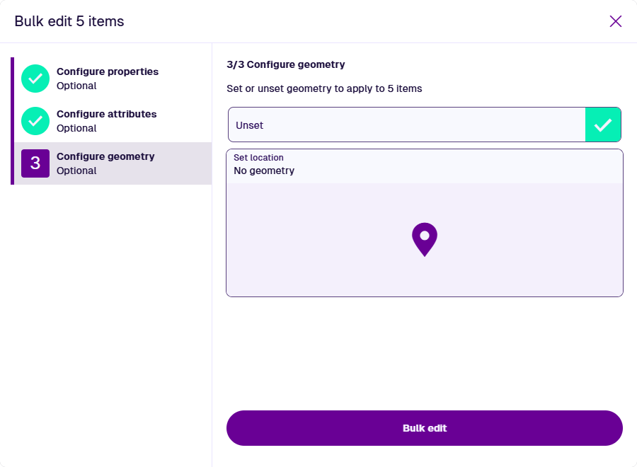Click the Set or unset geometry description
Screen dimensions: 637x467
pyautogui.click(x=324, y=89)
